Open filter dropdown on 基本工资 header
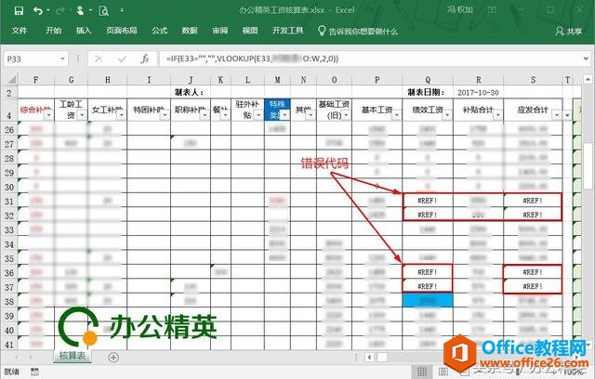Viewport: 595px width, 379px height. 396,115
